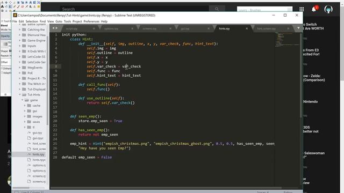Open the Edit menu
344x193 pixels.
point(21,21)
